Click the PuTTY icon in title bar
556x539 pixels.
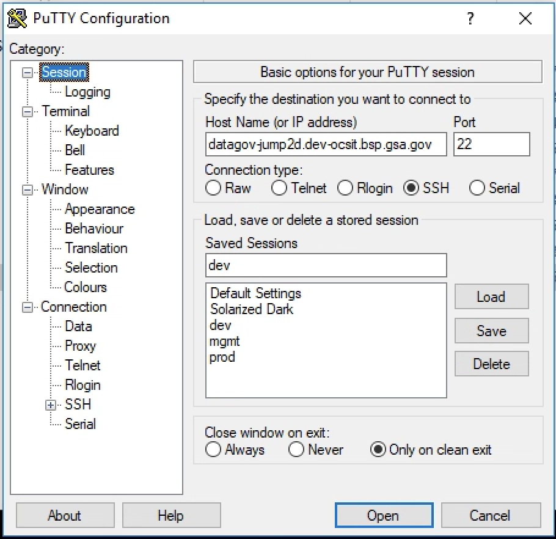17,18
